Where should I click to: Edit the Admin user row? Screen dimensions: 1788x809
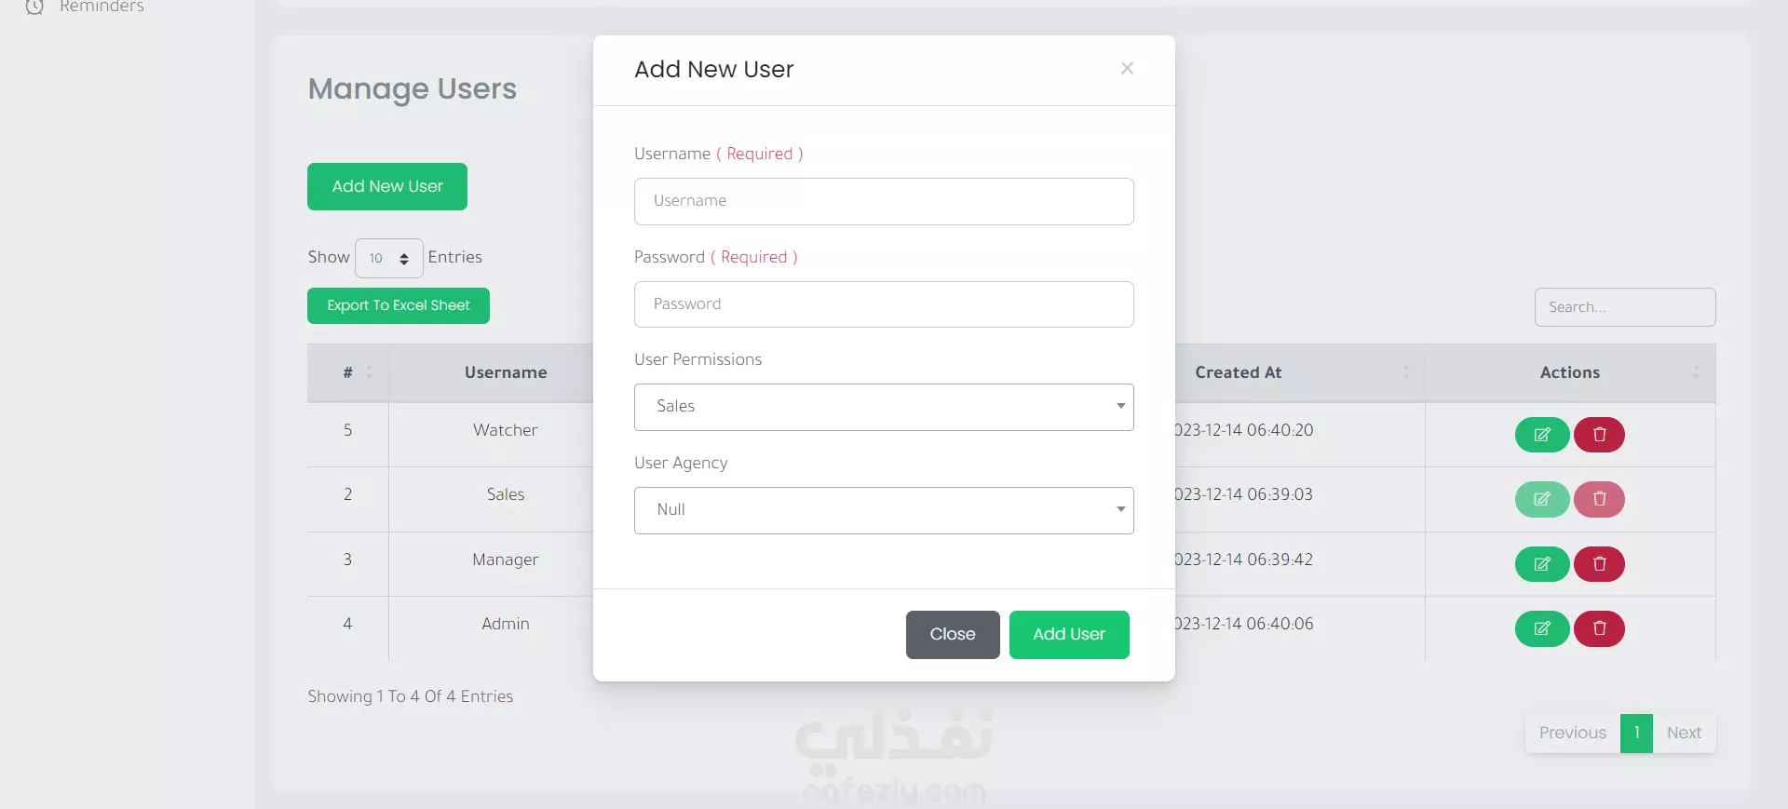click(1542, 628)
